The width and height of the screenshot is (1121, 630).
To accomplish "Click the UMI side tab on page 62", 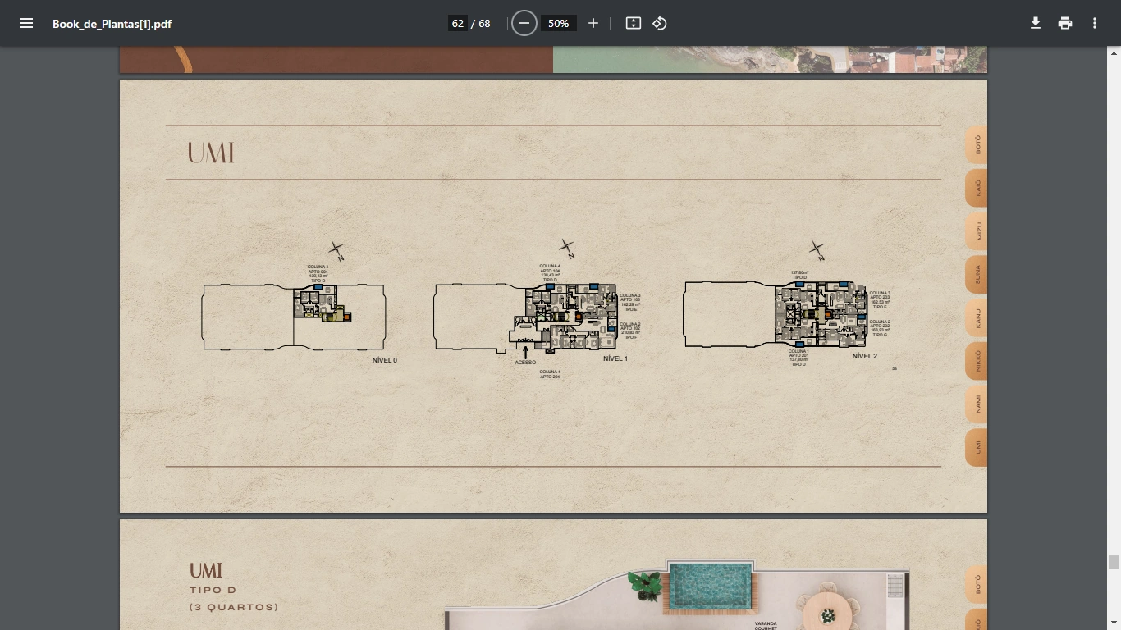I will [977, 447].
